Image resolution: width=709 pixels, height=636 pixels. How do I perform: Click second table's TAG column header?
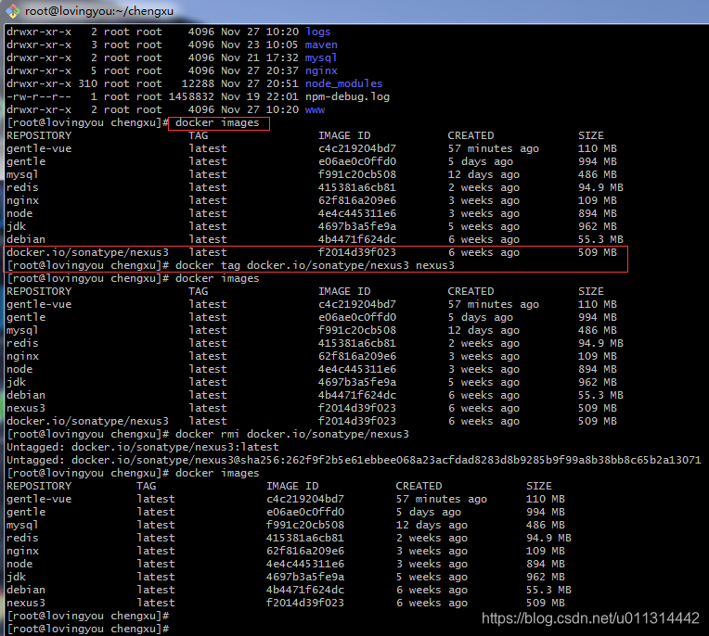tap(198, 291)
